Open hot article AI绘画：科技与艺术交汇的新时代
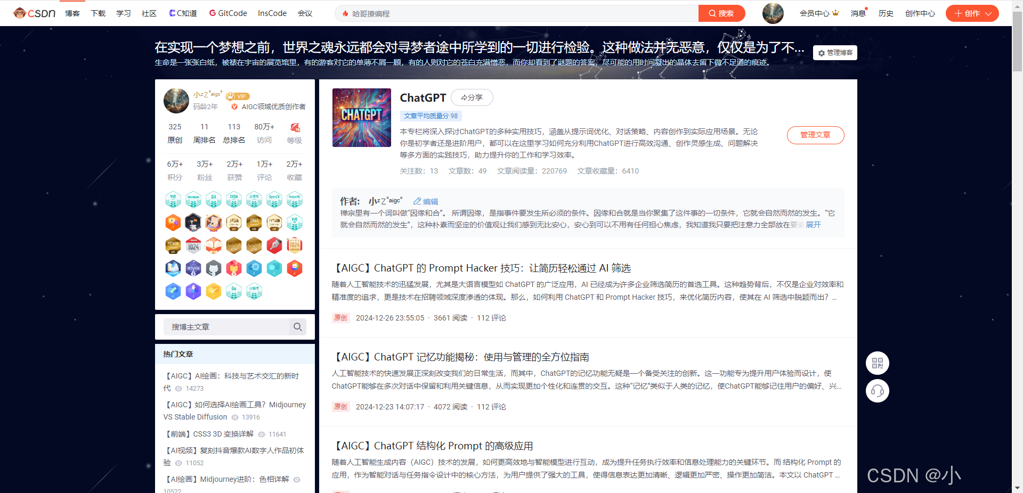 (231, 382)
